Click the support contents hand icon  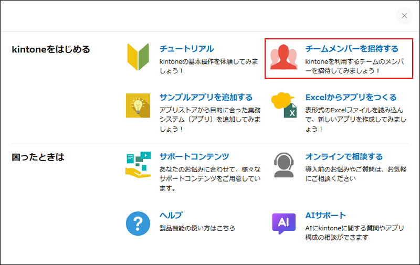(x=138, y=165)
